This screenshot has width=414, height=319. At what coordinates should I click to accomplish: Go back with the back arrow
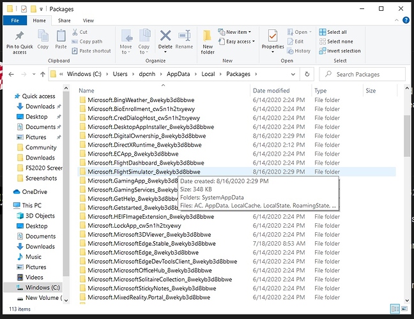point(11,75)
